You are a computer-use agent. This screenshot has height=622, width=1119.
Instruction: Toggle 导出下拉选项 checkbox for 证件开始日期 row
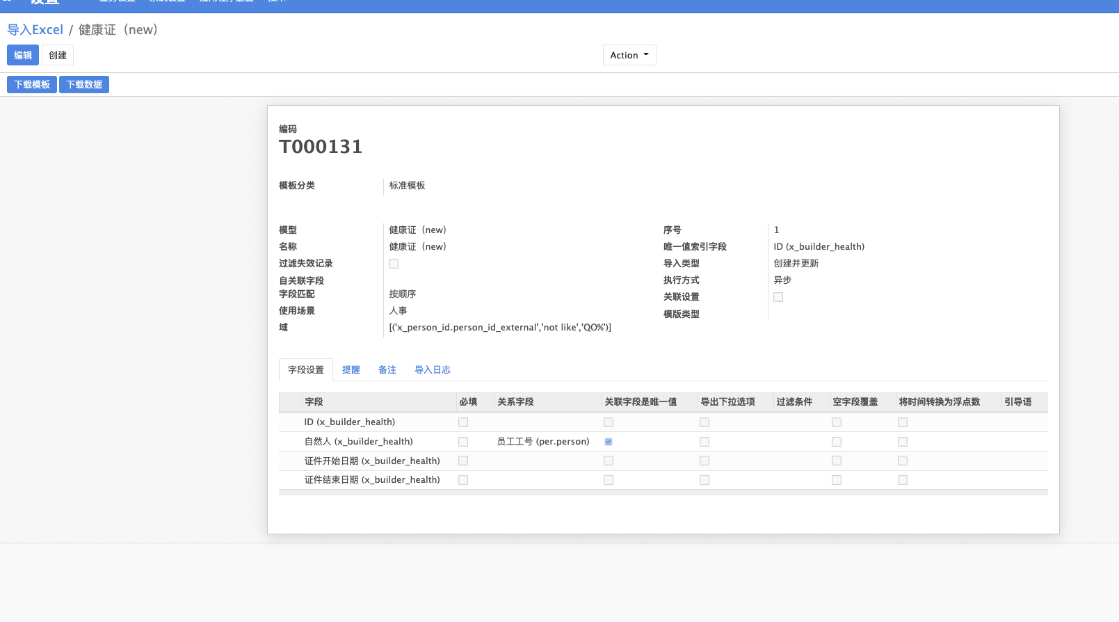(x=705, y=461)
